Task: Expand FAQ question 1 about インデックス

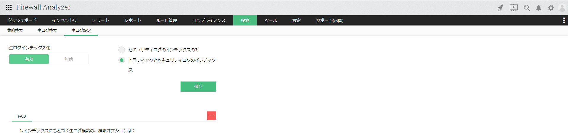Action: tap(77, 131)
